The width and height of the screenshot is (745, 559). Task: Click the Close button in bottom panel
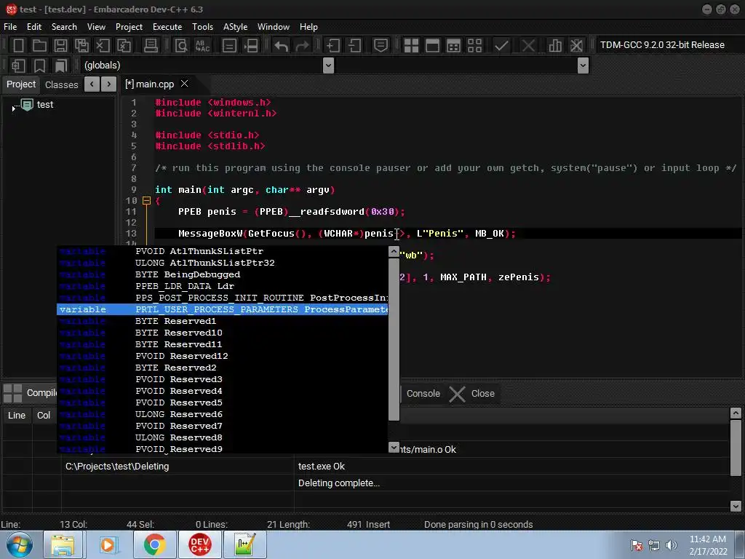(x=472, y=394)
